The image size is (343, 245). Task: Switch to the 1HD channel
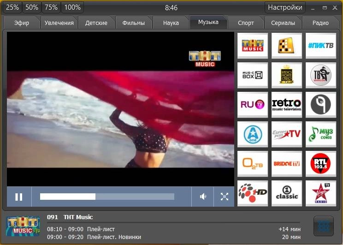point(253,193)
